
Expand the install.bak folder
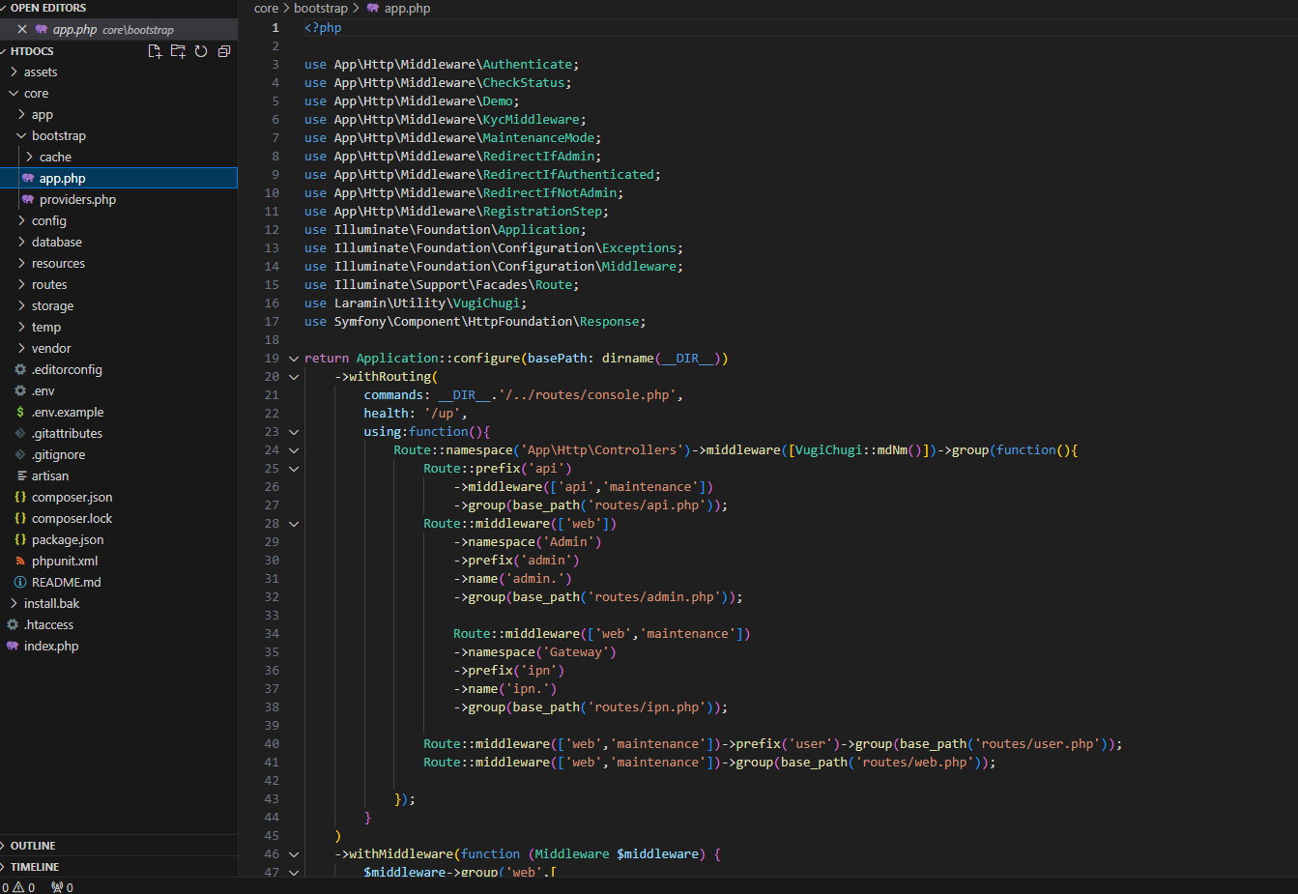14,603
